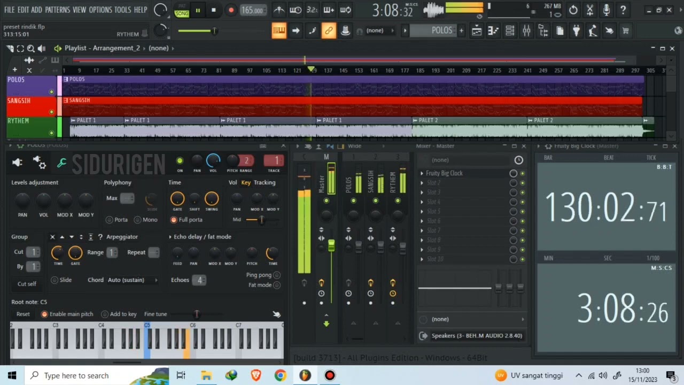The image size is (684, 385).
Task: Toggle the link/multilink to controllers icon
Action: pyautogui.click(x=329, y=30)
